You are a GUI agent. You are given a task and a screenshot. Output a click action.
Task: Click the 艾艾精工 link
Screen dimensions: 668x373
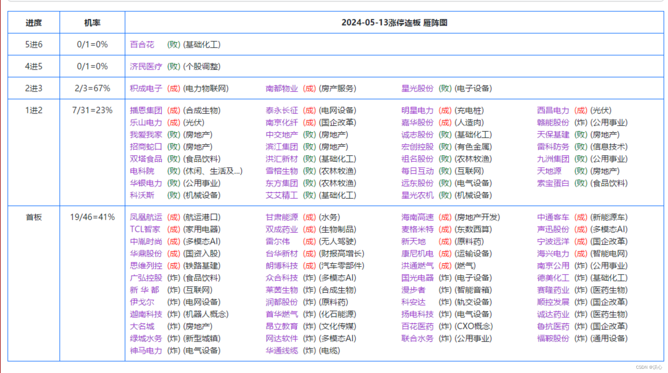point(282,195)
